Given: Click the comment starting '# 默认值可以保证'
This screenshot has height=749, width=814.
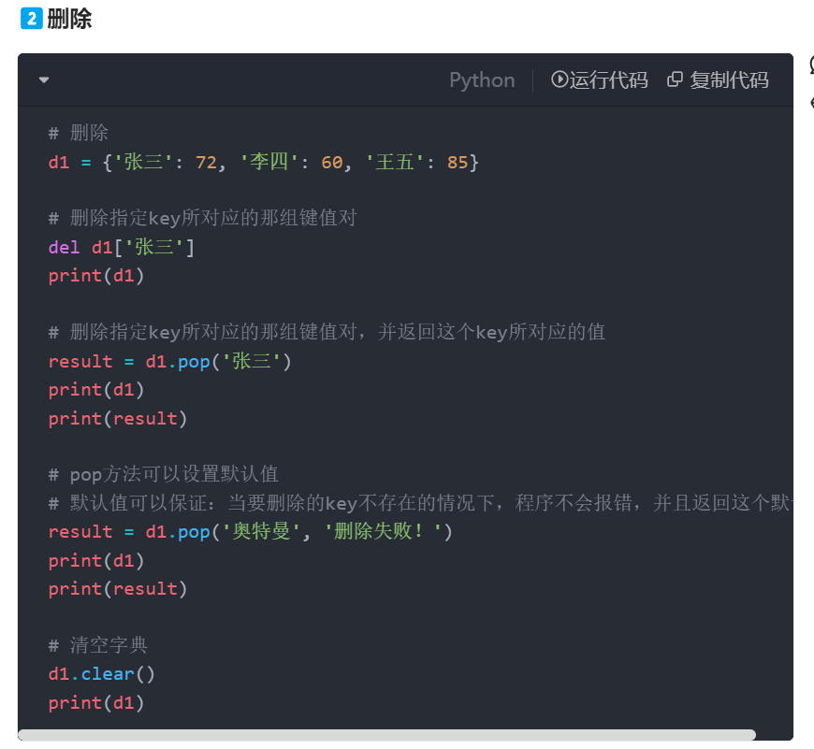Looking at the screenshot, I should click(x=420, y=503).
